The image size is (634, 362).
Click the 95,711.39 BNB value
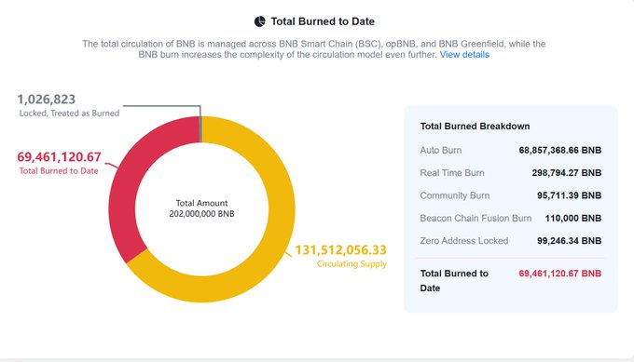569,195
